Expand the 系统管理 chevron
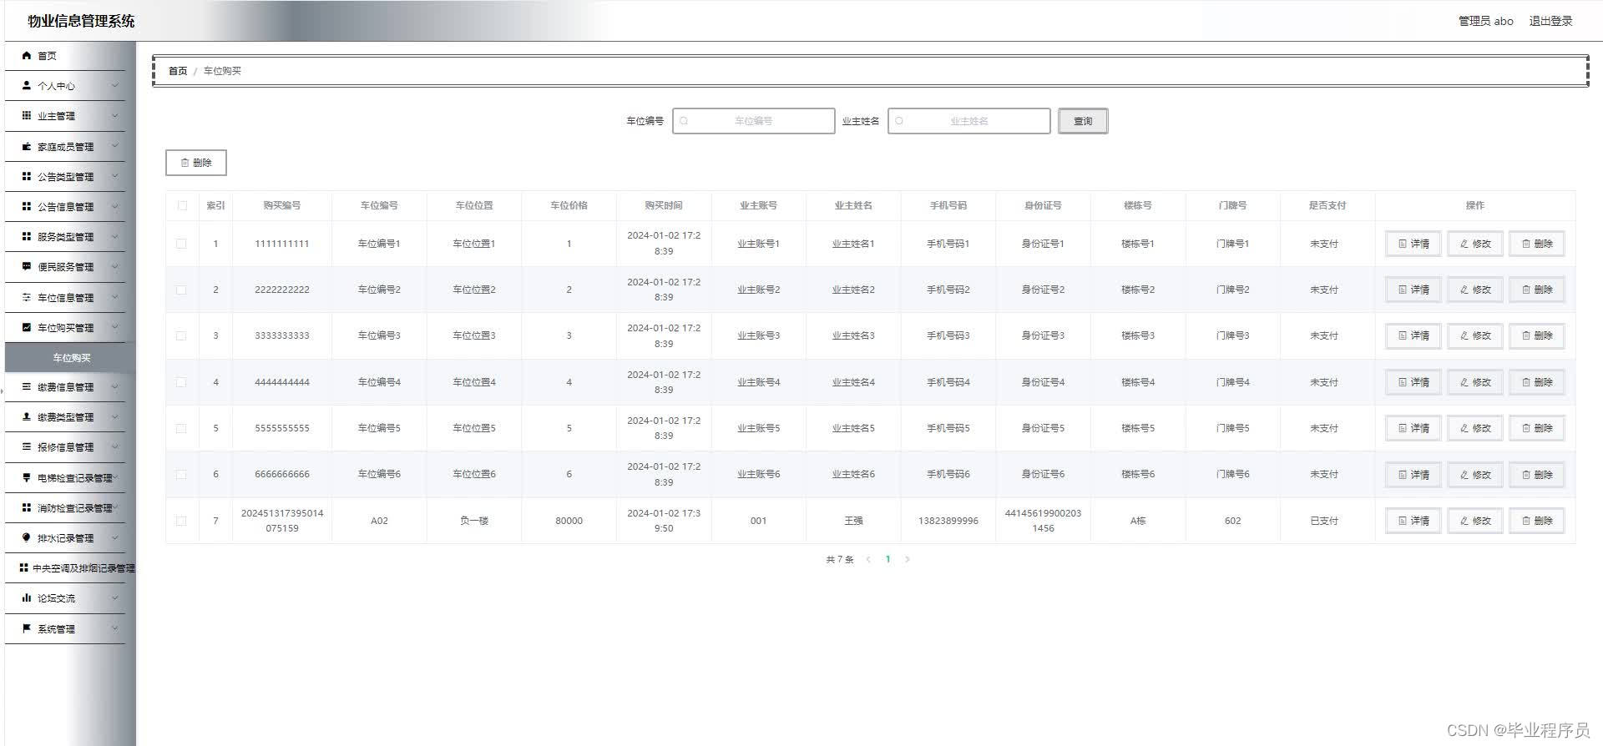The width and height of the screenshot is (1603, 746). 115,629
